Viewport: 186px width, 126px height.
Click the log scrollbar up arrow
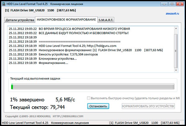(x=176, y=28)
